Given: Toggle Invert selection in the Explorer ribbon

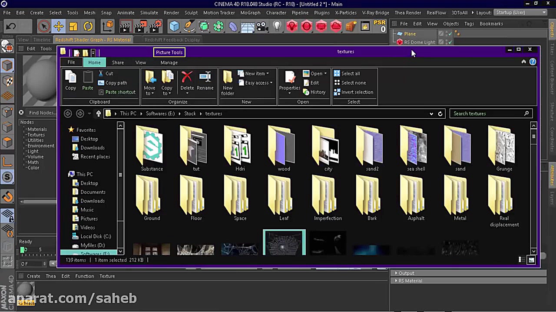Looking at the screenshot, I should 354,92.
